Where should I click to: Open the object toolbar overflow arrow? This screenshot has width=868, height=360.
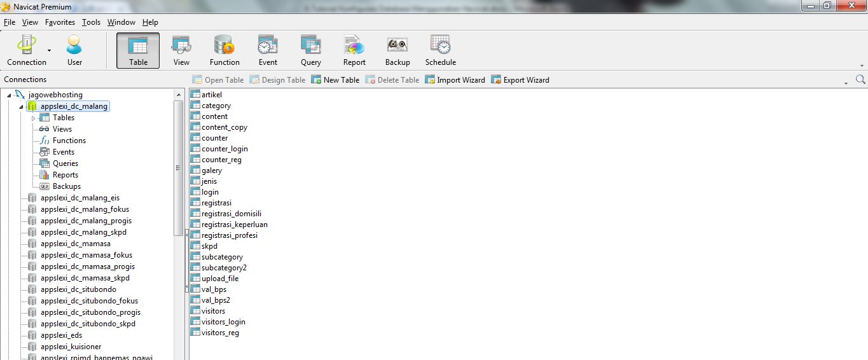tap(846, 83)
